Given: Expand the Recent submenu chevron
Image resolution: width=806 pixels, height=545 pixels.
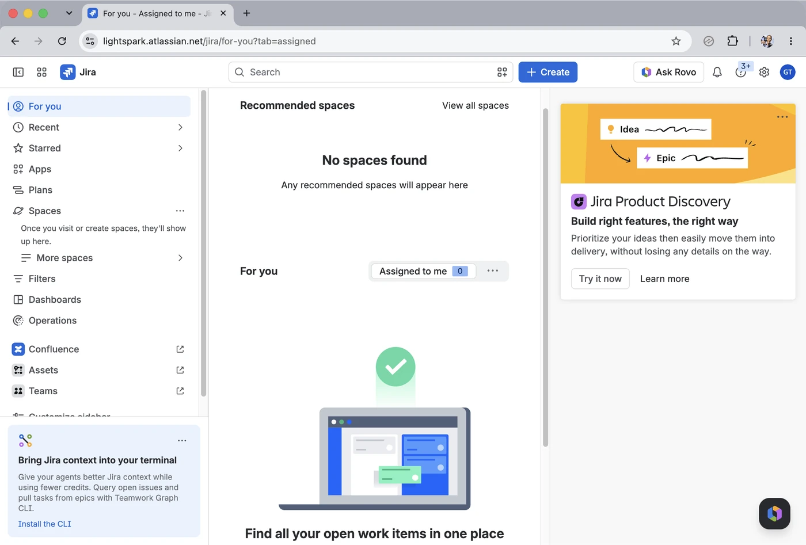Looking at the screenshot, I should pos(180,127).
